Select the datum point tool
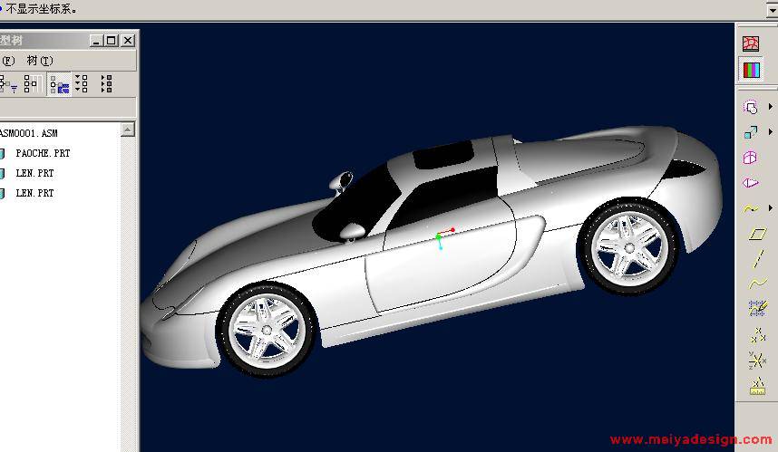Viewport: 778px width, 452px height. point(758,335)
